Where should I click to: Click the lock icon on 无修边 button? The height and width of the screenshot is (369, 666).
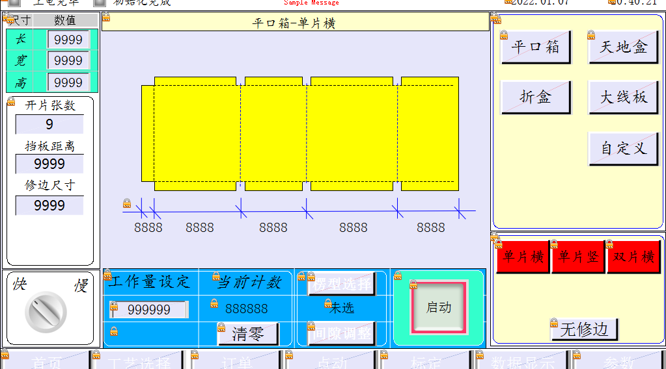(x=554, y=323)
